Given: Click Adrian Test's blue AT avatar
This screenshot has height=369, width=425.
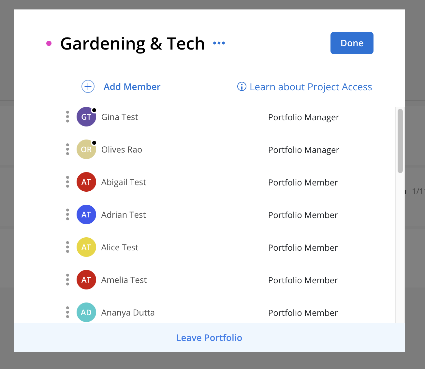Looking at the screenshot, I should pyautogui.click(x=86, y=214).
